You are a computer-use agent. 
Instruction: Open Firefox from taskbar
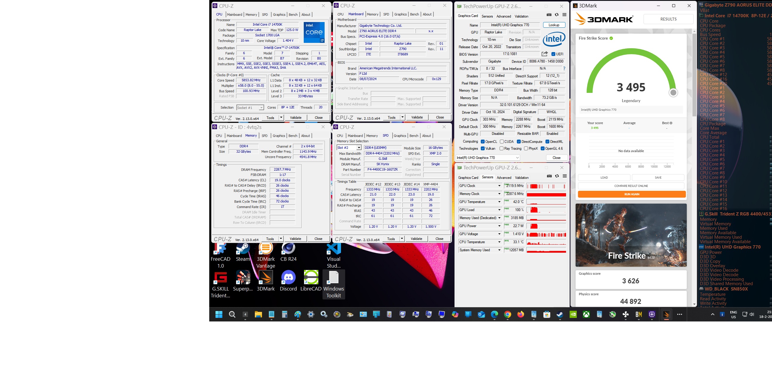tap(520, 314)
